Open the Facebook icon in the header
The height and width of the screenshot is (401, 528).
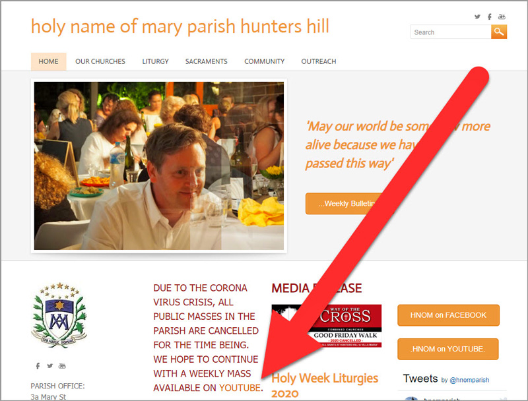point(489,16)
